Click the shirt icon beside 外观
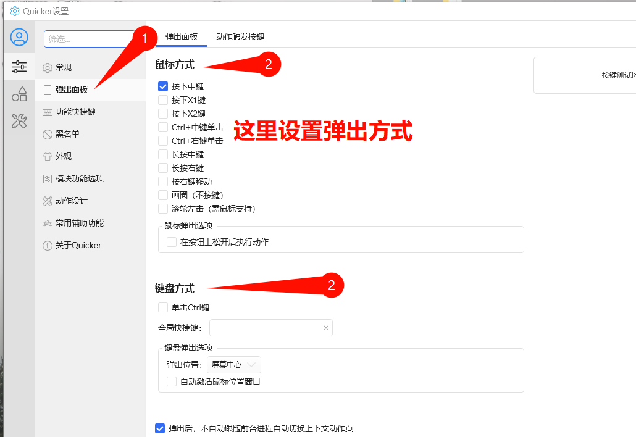This screenshot has height=437, width=636. tap(48, 157)
